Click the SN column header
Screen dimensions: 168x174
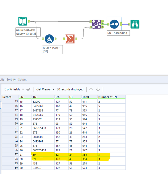tap(25, 97)
